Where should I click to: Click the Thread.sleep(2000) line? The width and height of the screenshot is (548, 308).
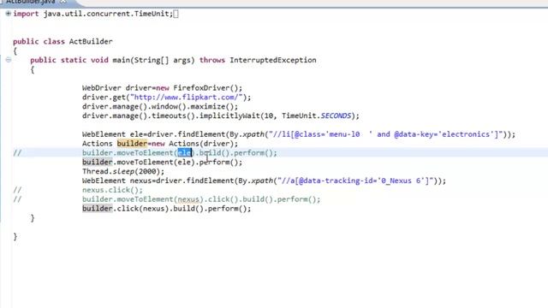point(123,171)
